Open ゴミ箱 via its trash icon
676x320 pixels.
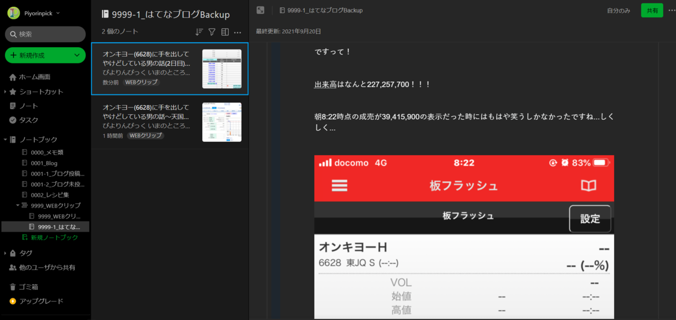13,287
